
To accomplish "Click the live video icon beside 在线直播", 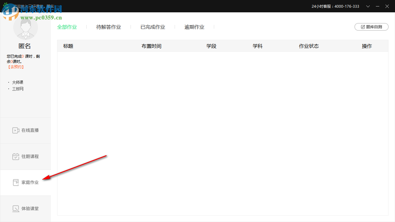I will (x=16, y=130).
